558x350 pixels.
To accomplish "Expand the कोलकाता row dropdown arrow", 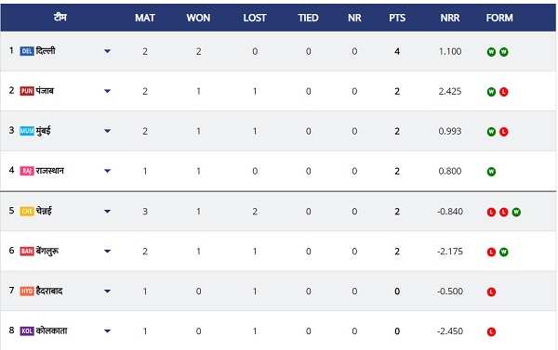I will pyautogui.click(x=107, y=331).
